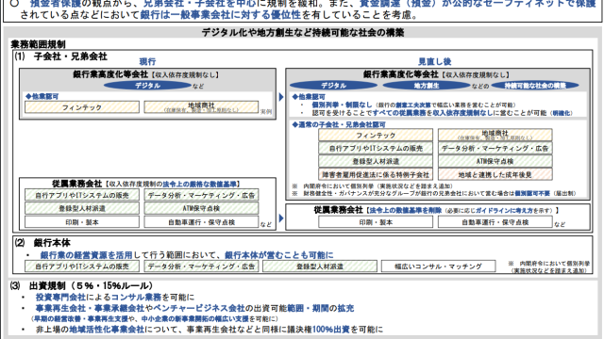Select 自動車運行・保守点検 box in the 見直し後 panel

495,222
